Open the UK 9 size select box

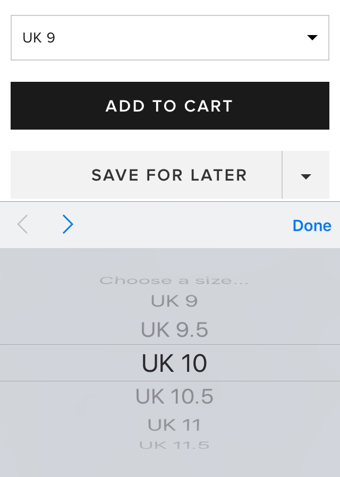(159, 38)
